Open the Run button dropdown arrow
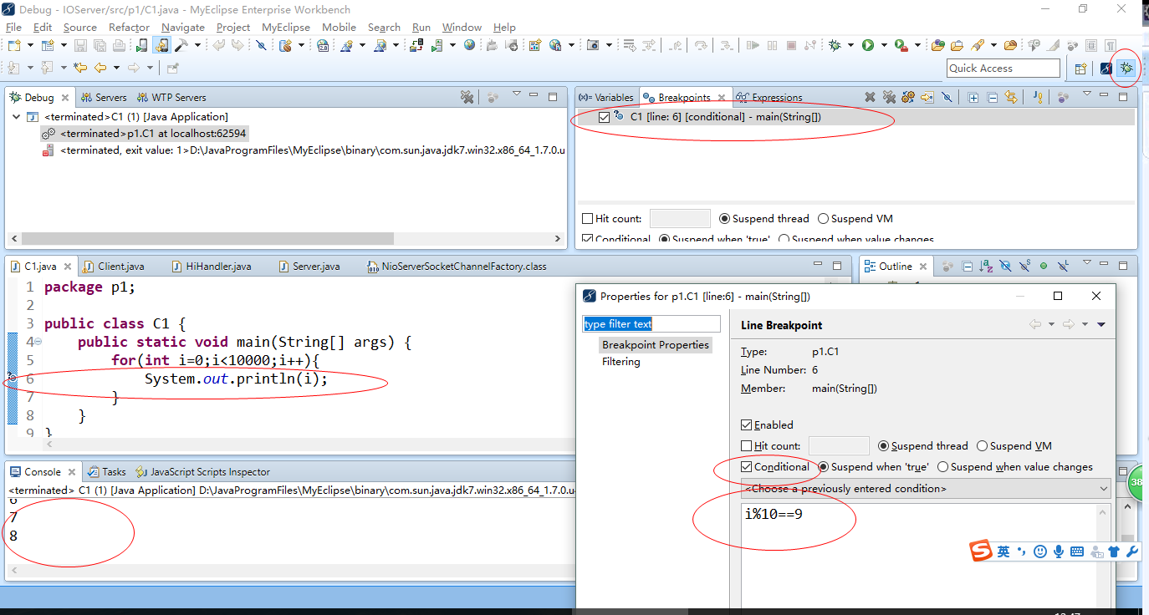 pyautogui.click(x=885, y=45)
